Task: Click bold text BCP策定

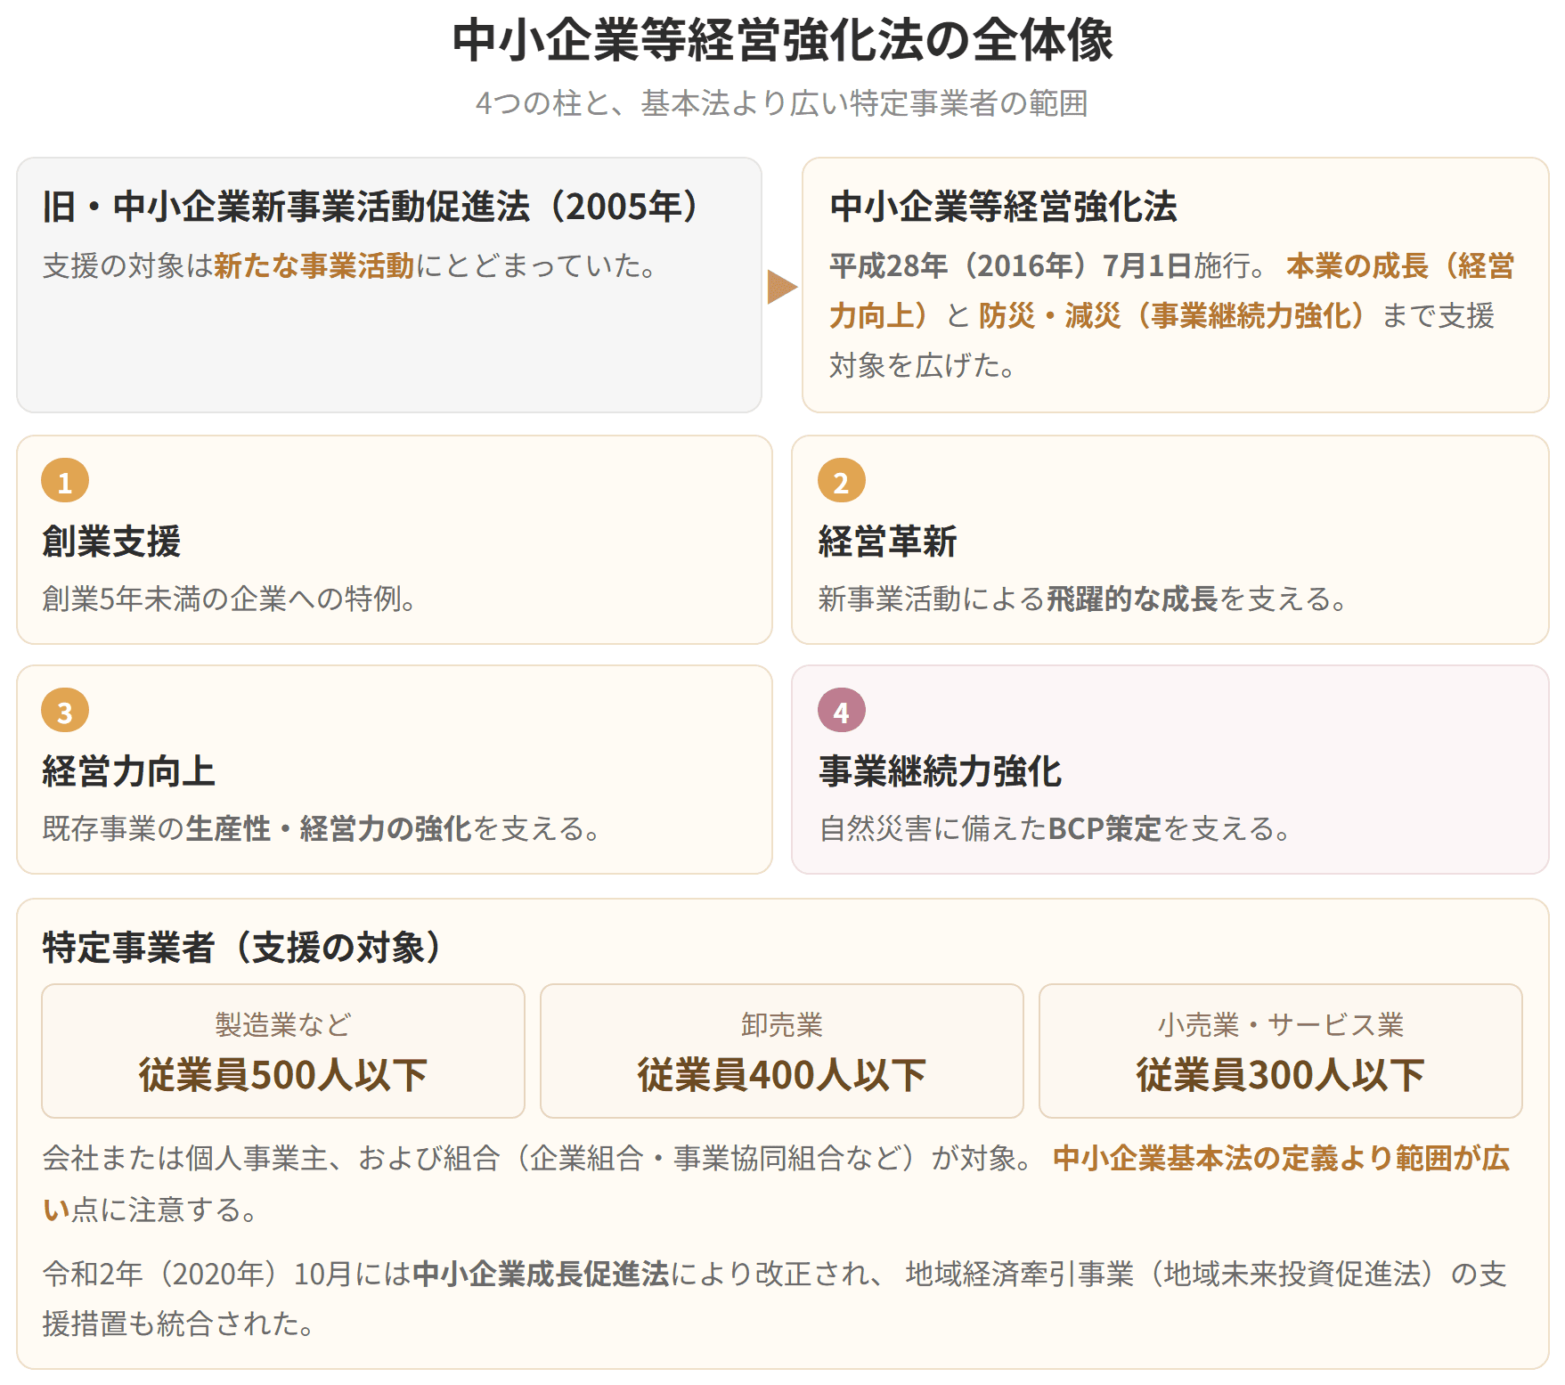Action: (x=1104, y=828)
